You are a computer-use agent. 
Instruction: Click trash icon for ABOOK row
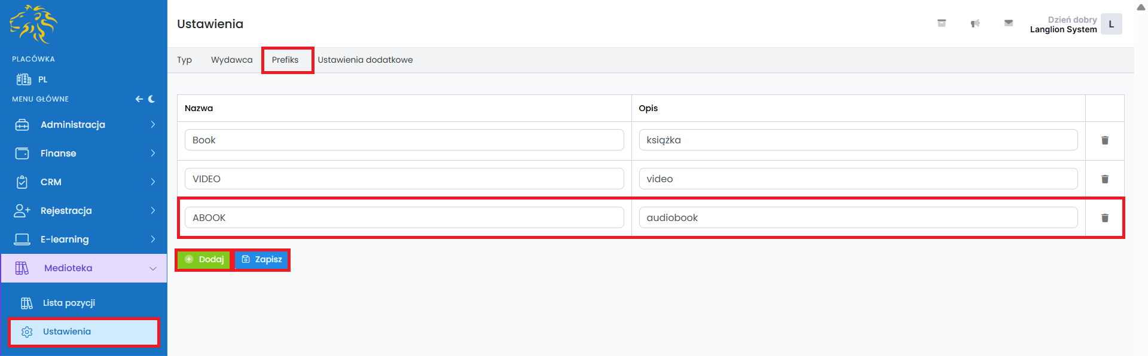[1104, 218]
